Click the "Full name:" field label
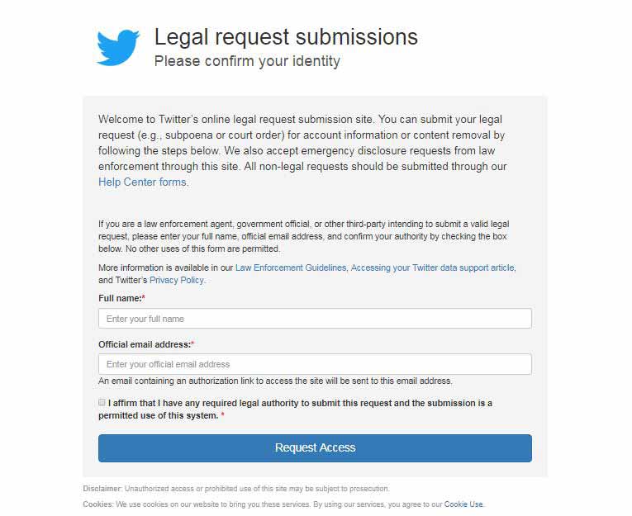 [121, 297]
